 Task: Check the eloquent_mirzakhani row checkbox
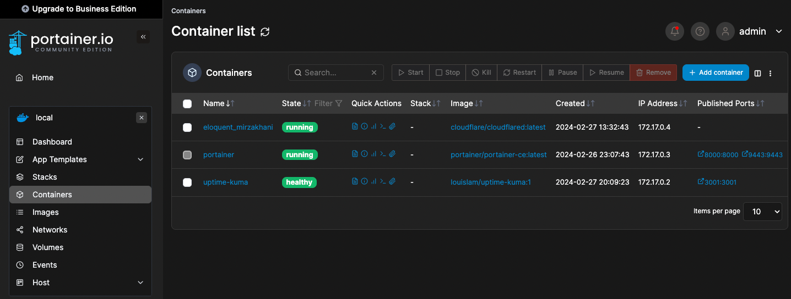(x=187, y=128)
